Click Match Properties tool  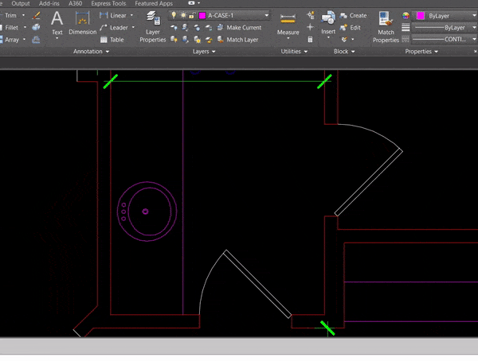pos(386,27)
